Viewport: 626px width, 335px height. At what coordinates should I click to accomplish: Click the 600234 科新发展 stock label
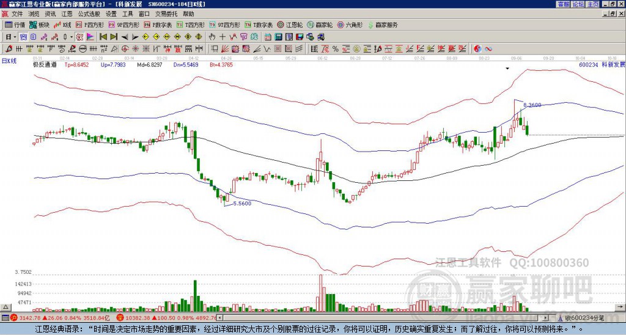602,64
